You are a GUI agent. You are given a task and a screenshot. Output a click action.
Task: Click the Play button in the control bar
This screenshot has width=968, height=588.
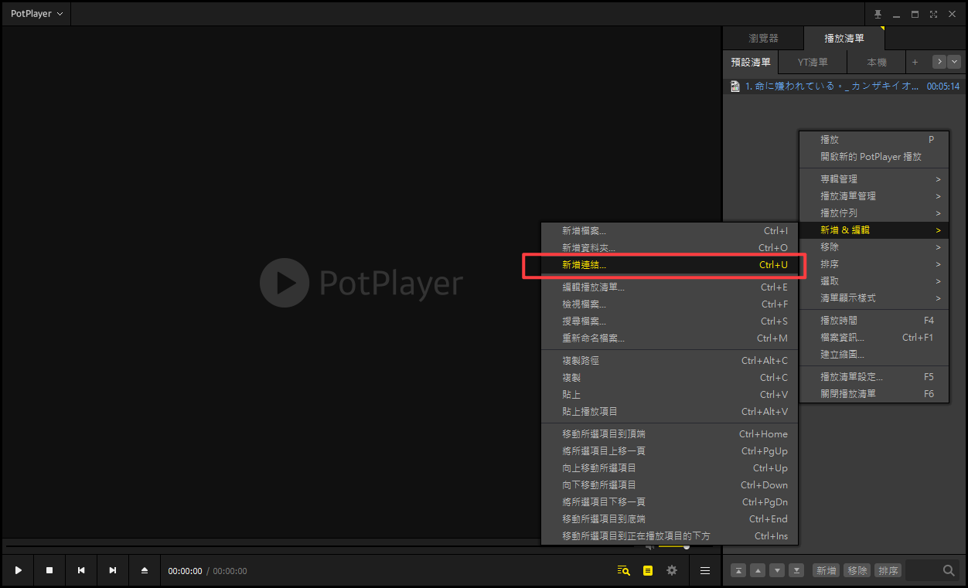point(19,570)
